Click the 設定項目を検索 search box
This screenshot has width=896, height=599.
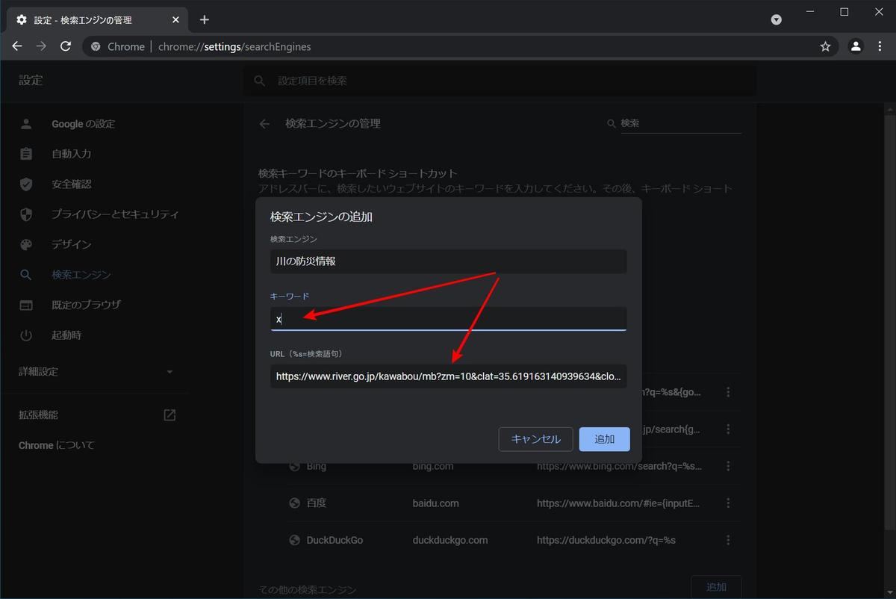click(x=499, y=81)
